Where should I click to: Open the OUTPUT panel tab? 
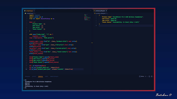click(34, 77)
